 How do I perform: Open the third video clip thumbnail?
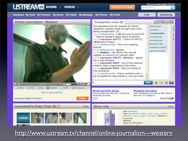pyautogui.click(x=52, y=118)
